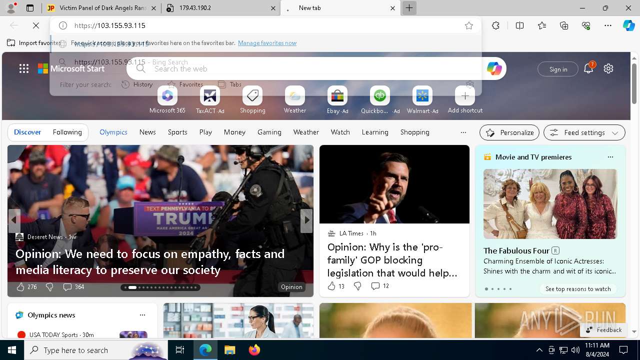This screenshot has width=640, height=360.
Task: Dislike the LA Times article
Action: point(357,286)
